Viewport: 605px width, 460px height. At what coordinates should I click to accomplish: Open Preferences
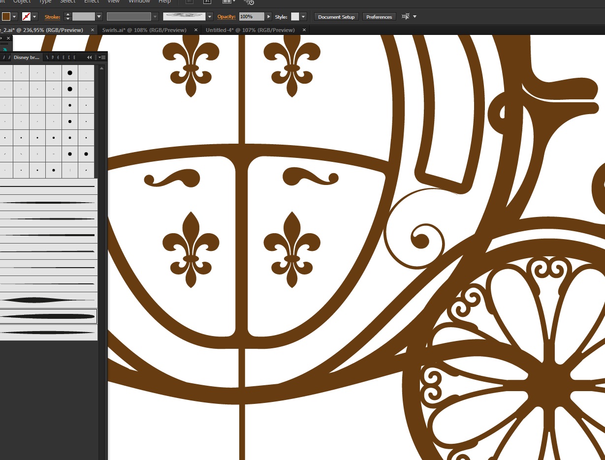pos(379,17)
